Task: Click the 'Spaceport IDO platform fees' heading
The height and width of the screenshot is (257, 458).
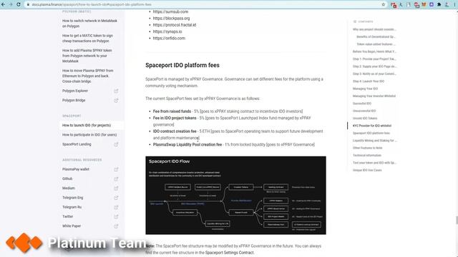Action: 182,65
